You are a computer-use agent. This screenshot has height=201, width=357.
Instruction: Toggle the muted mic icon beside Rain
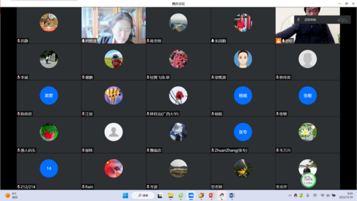pos(83,187)
